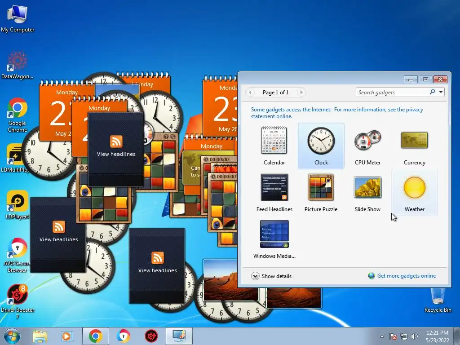
Task: Open Action Center flag tray icon
Action: tap(393, 336)
